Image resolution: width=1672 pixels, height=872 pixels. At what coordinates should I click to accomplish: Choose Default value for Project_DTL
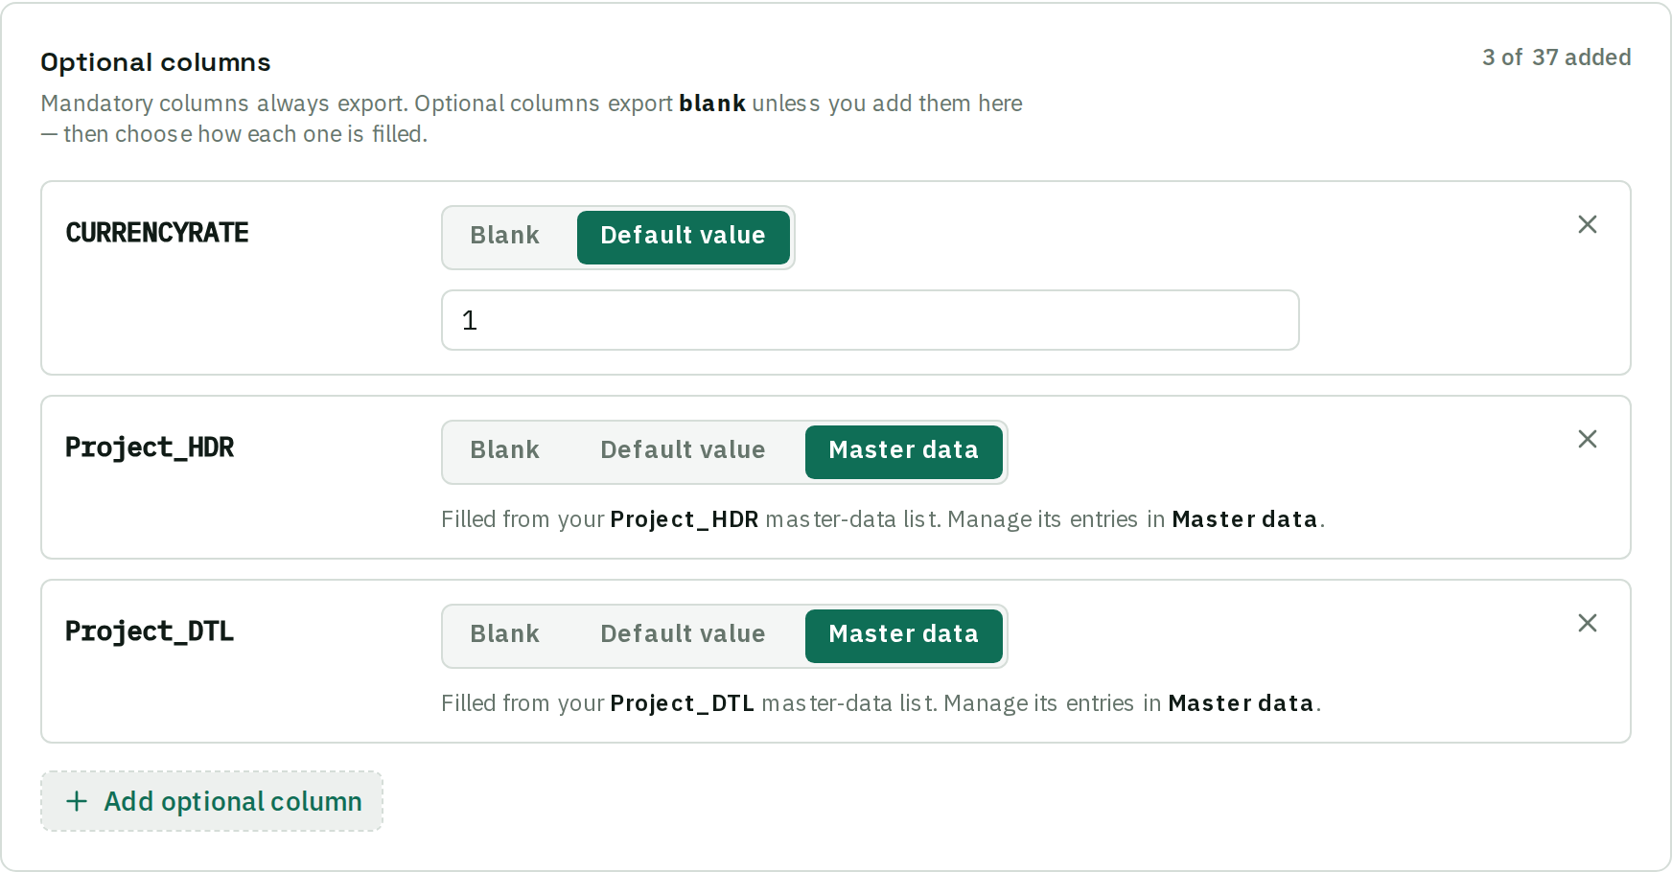[683, 635]
